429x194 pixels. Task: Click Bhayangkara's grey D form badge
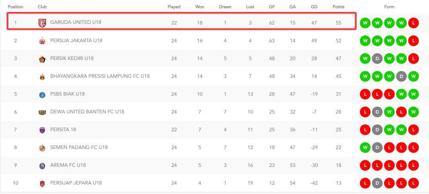[x=401, y=76]
